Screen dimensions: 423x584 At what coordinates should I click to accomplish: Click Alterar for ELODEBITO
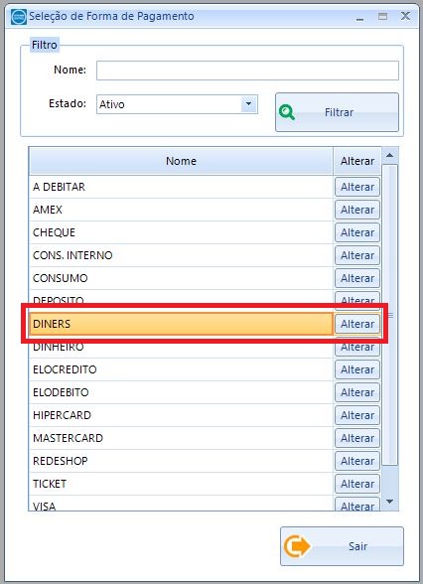(357, 392)
